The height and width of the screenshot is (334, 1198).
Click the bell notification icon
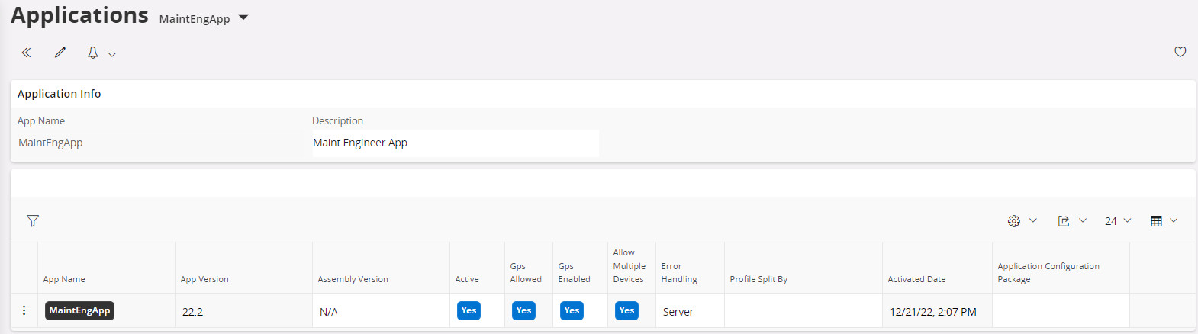(93, 53)
